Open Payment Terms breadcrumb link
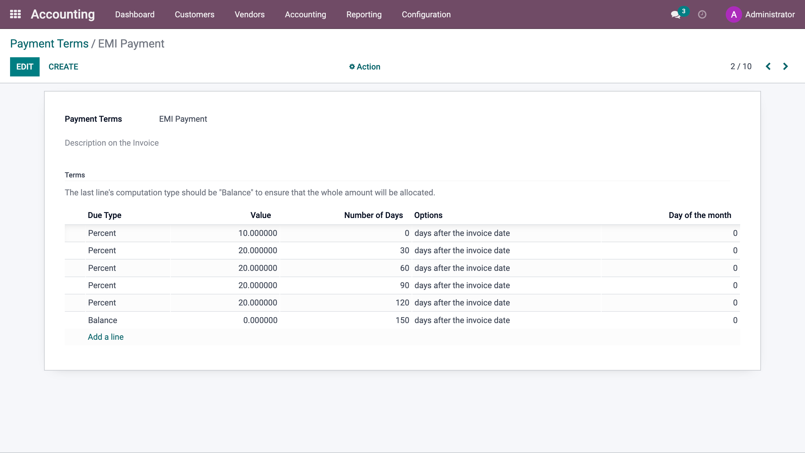Image resolution: width=805 pixels, height=453 pixels. click(x=49, y=44)
